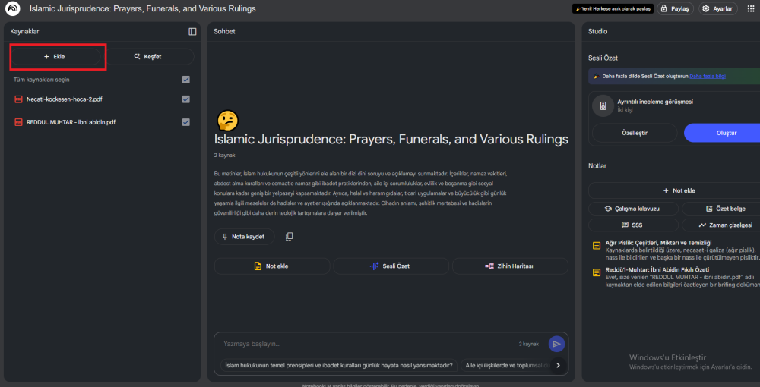Click the Ayrıntılı inceleme görüşmesi speaker icon
Viewport: 760px width, 387px height.
[x=603, y=106]
